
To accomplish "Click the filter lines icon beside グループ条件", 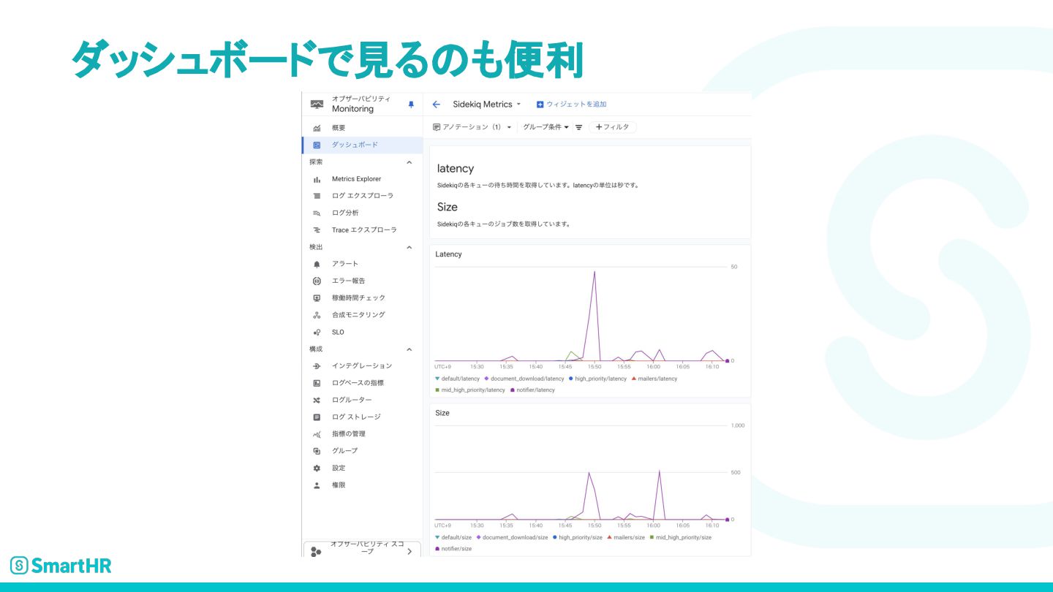I will [x=578, y=127].
